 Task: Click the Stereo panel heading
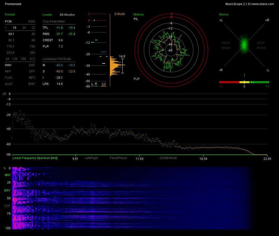click(x=224, y=14)
